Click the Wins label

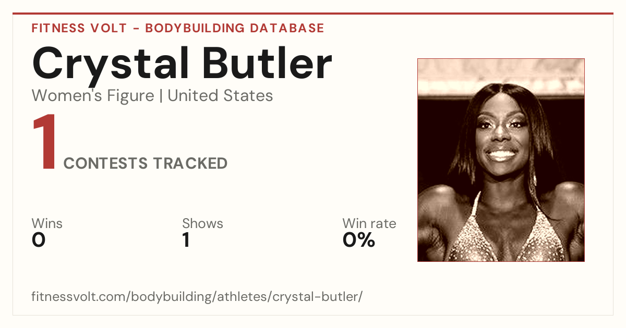pos(47,223)
